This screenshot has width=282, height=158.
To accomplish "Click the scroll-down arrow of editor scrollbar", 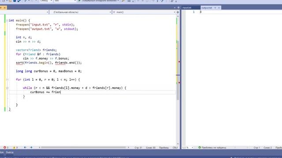I will click(x=178, y=144).
